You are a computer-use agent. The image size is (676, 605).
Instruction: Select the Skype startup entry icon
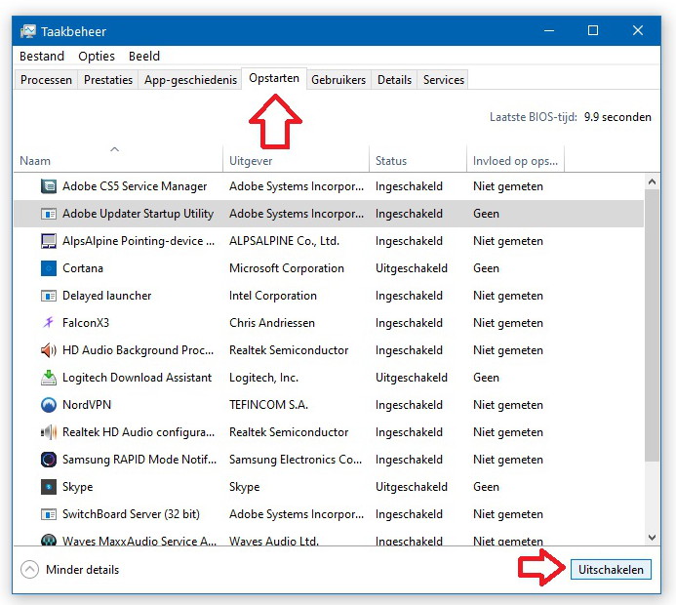[x=49, y=487]
